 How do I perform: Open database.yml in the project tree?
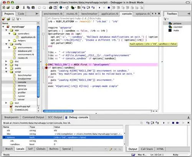(25, 51)
